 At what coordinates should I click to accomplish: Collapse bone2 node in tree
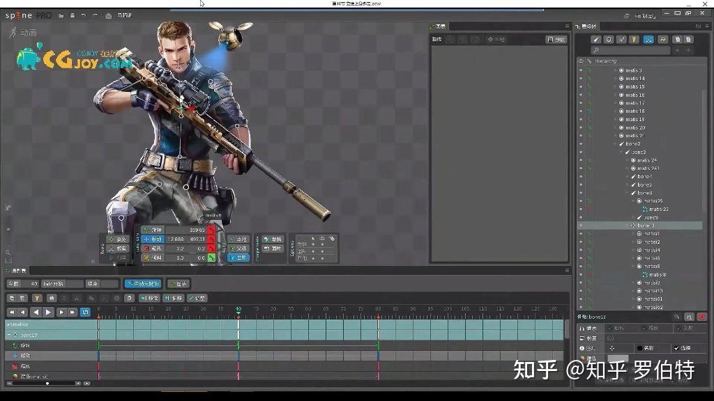616,143
